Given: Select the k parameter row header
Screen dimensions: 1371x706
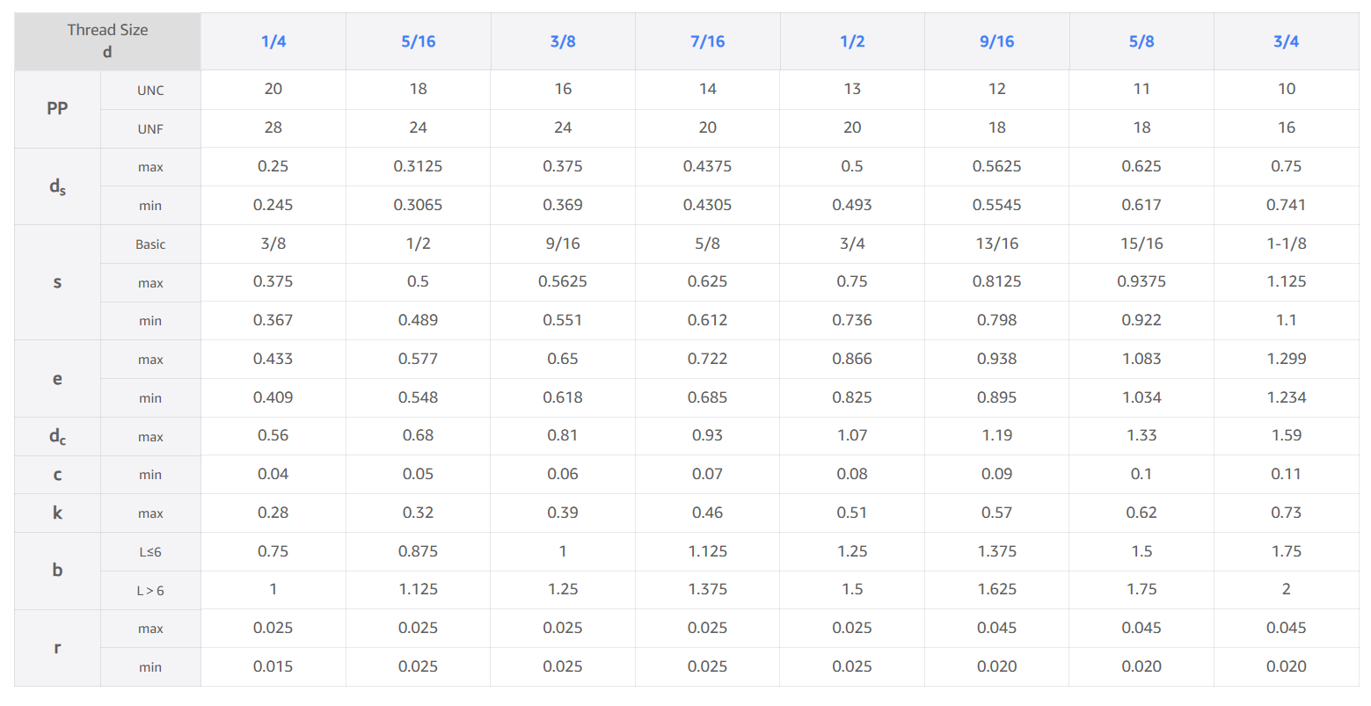Looking at the screenshot, I should 57,513.
